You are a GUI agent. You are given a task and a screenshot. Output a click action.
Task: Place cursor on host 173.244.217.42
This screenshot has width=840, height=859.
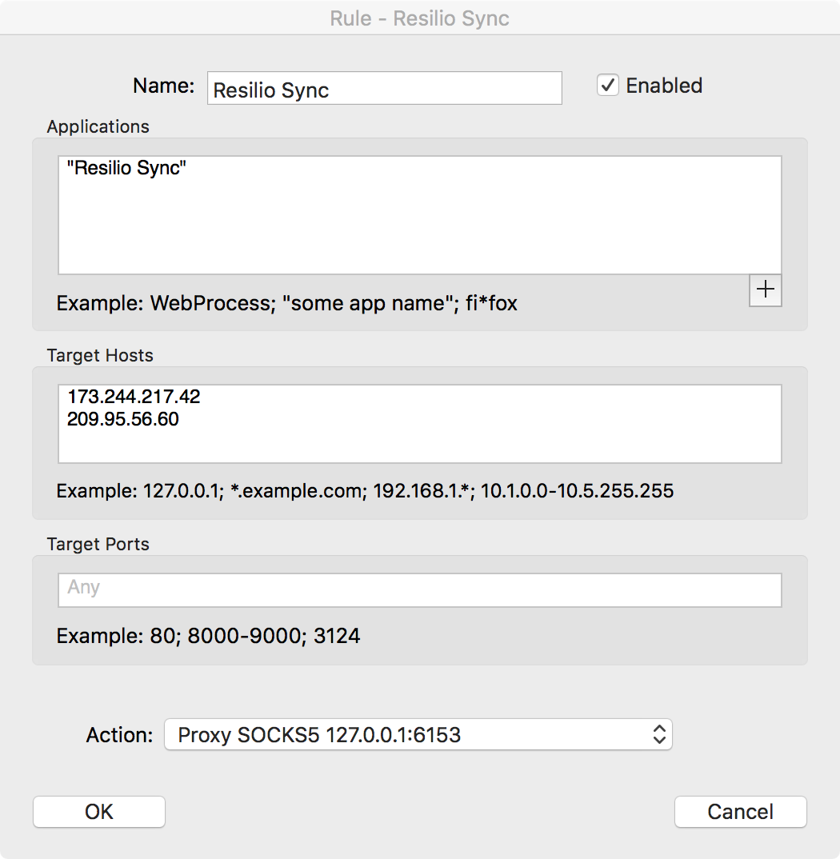(134, 397)
